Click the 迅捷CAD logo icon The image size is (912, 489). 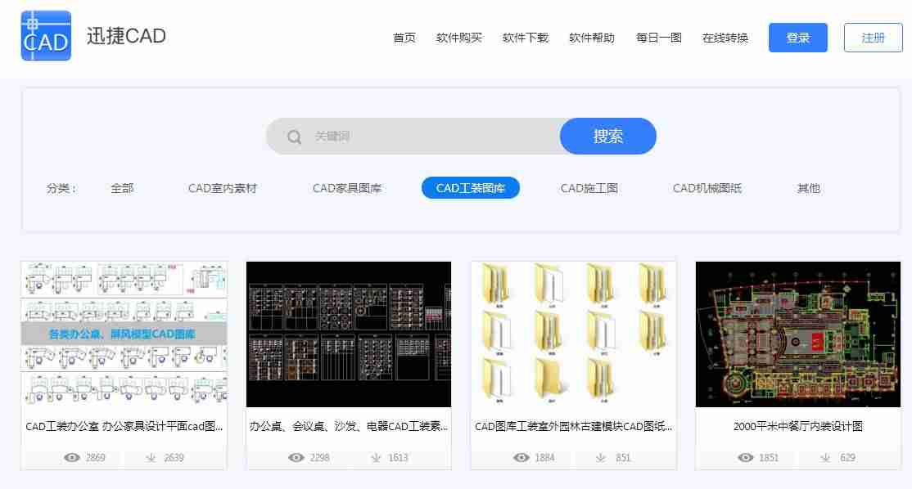46,36
